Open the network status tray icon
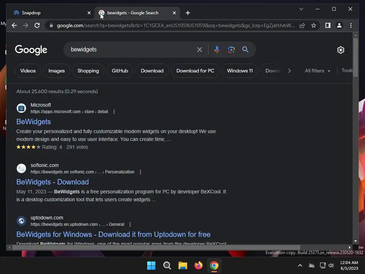The height and width of the screenshot is (274, 365). (323, 265)
